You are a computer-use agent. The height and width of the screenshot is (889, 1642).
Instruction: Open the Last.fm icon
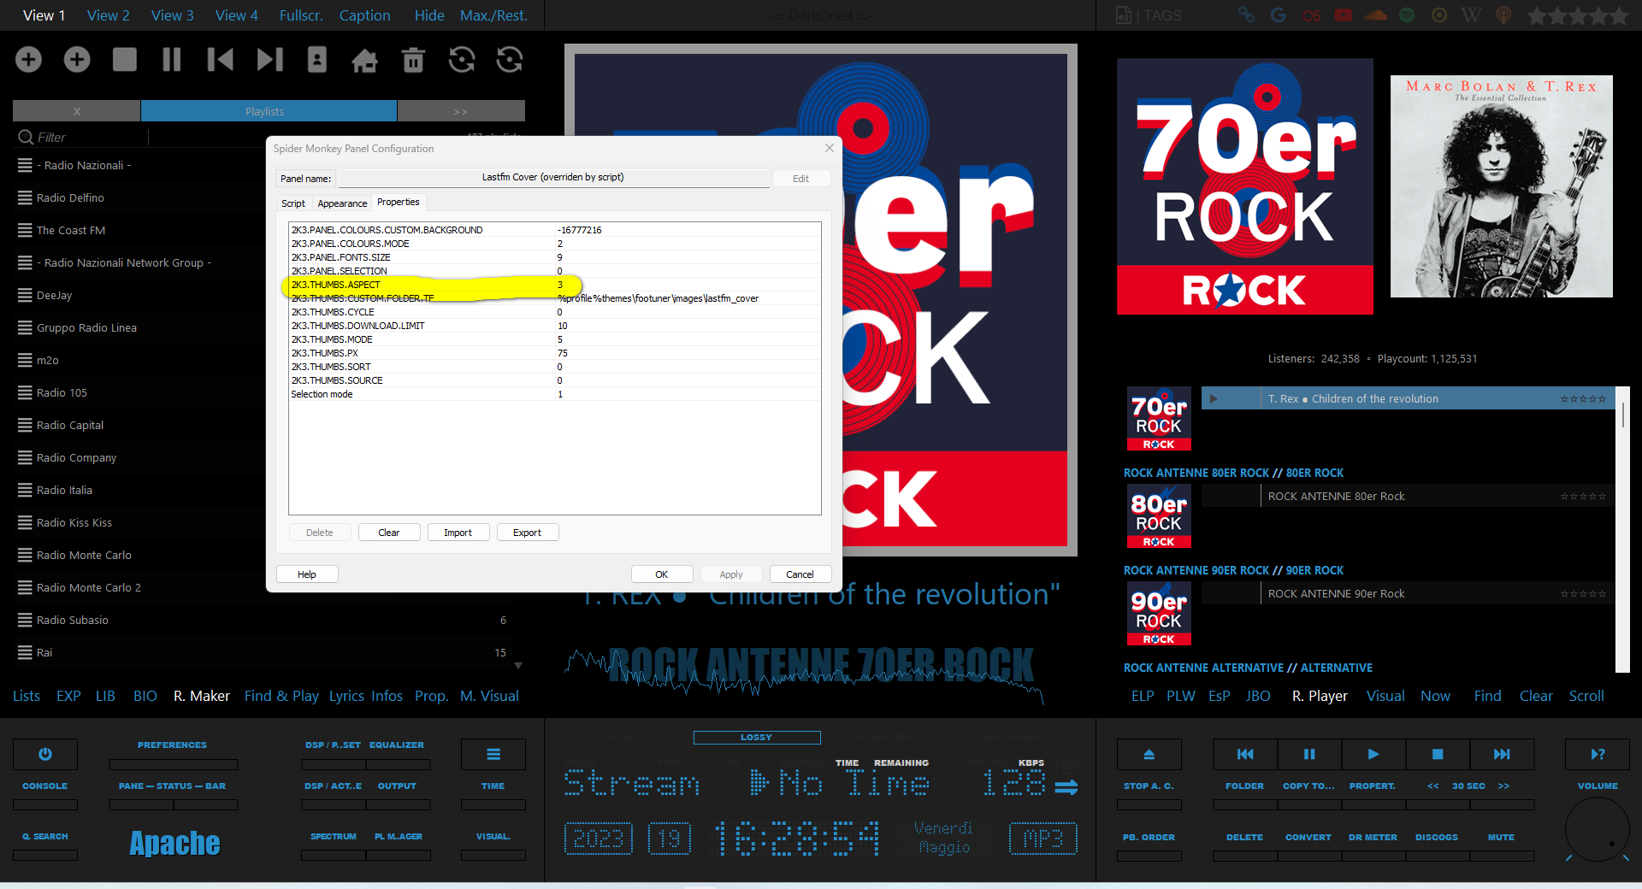point(1311,15)
